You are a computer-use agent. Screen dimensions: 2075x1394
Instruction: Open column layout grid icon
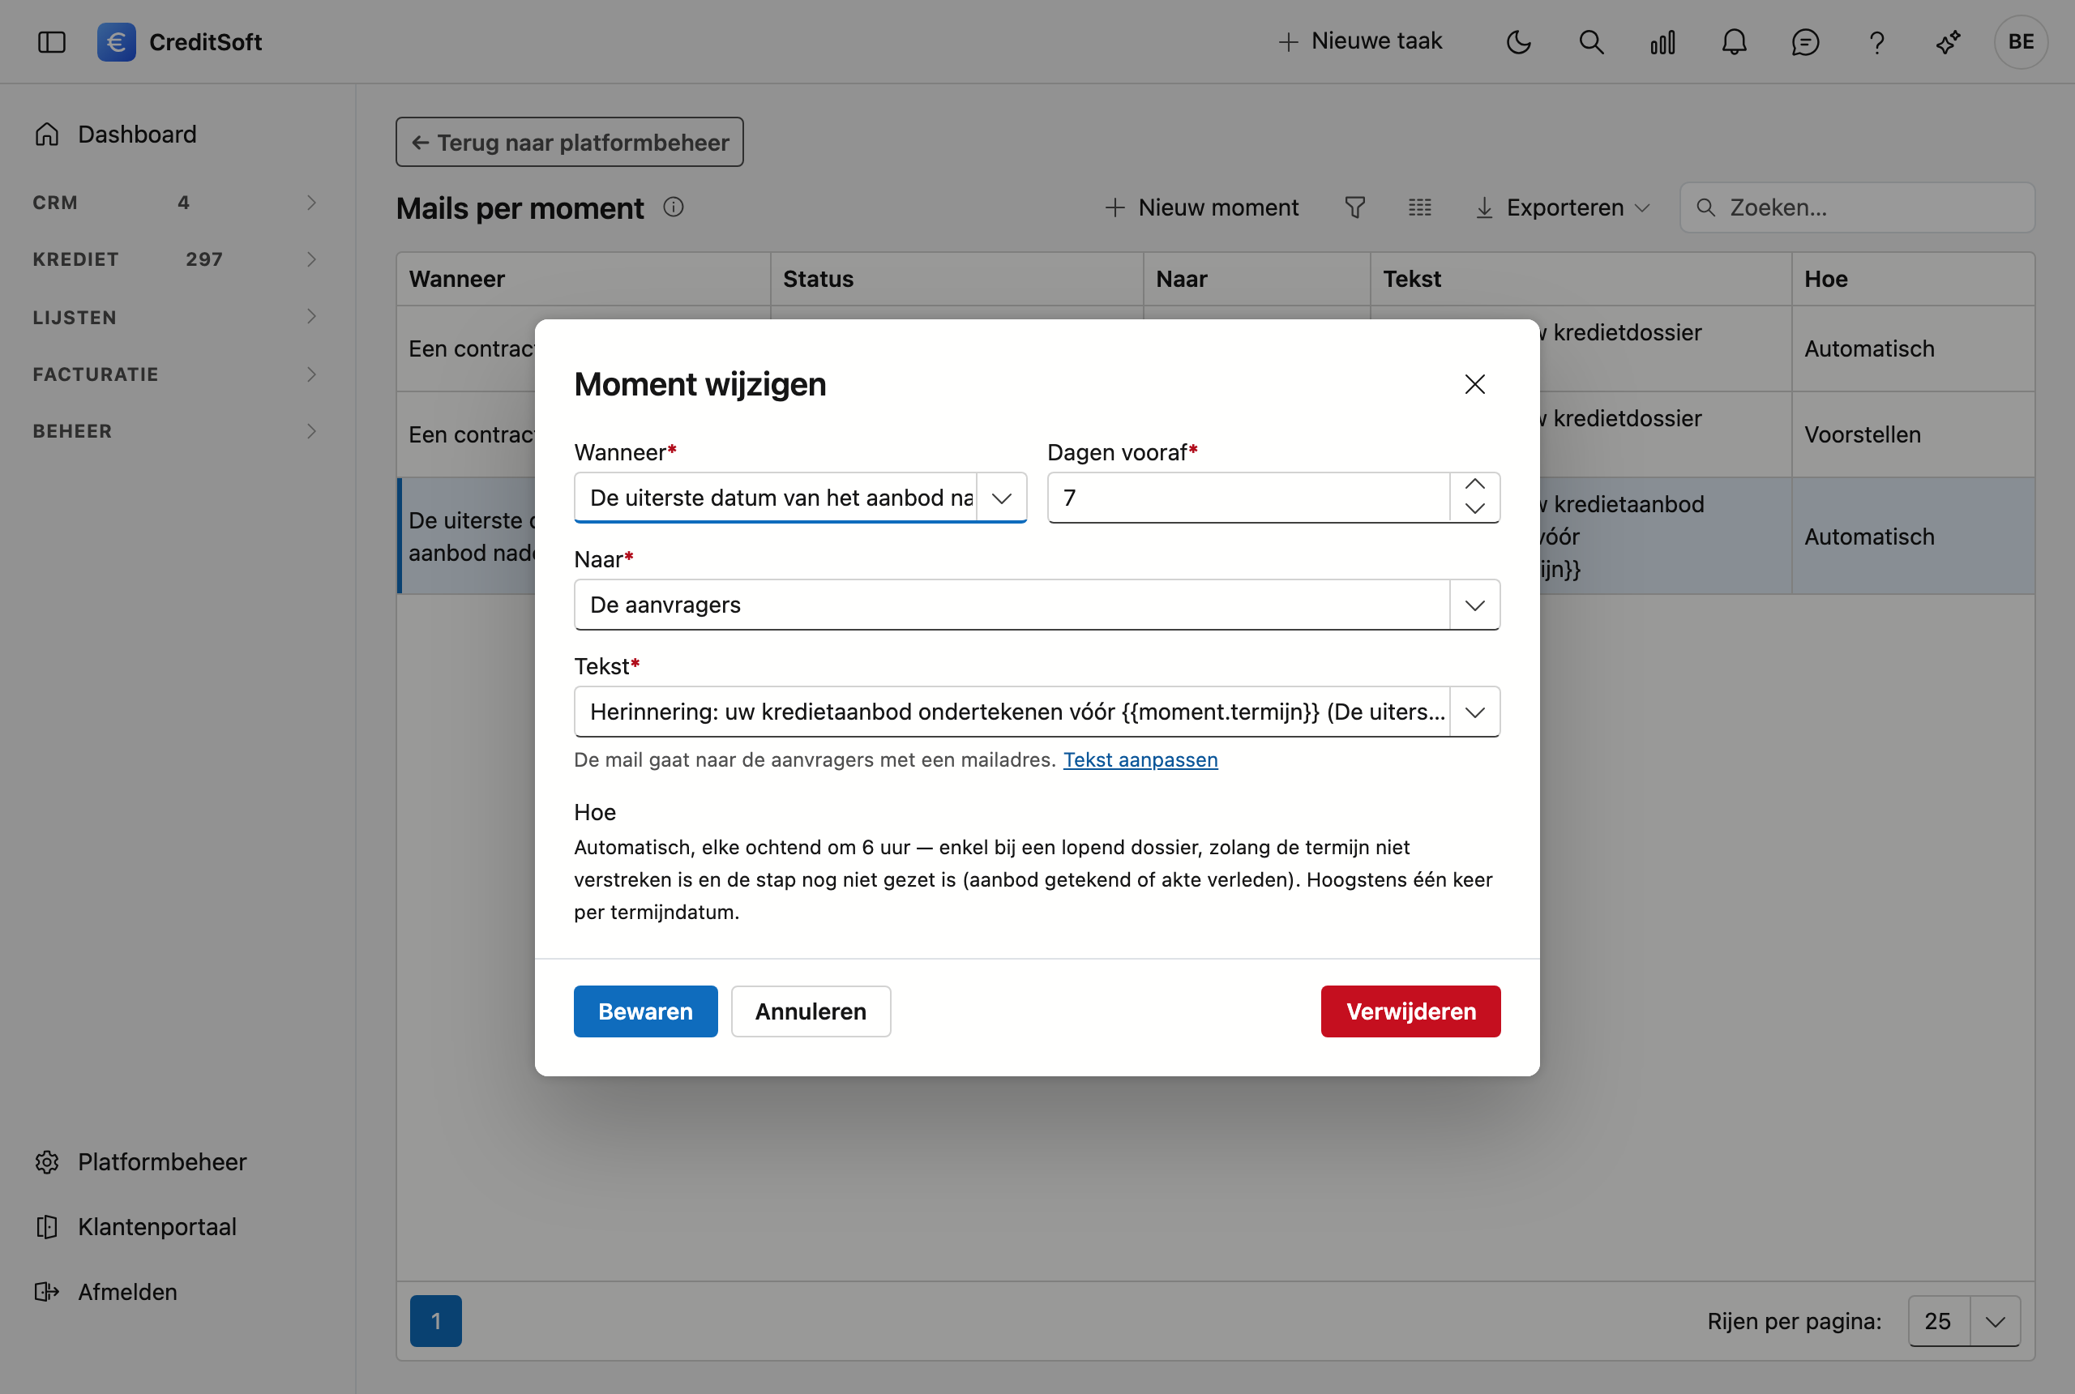click(1420, 207)
